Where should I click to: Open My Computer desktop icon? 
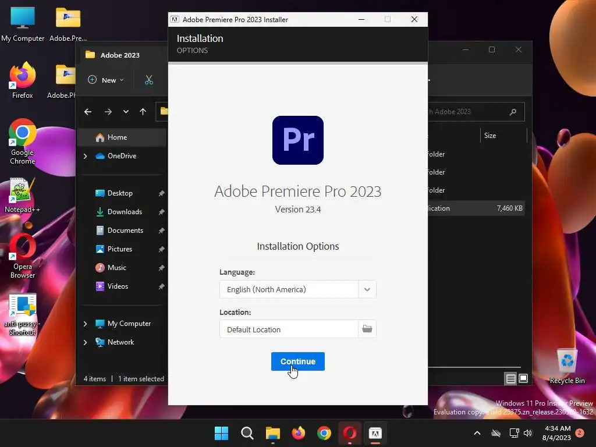coord(23,24)
